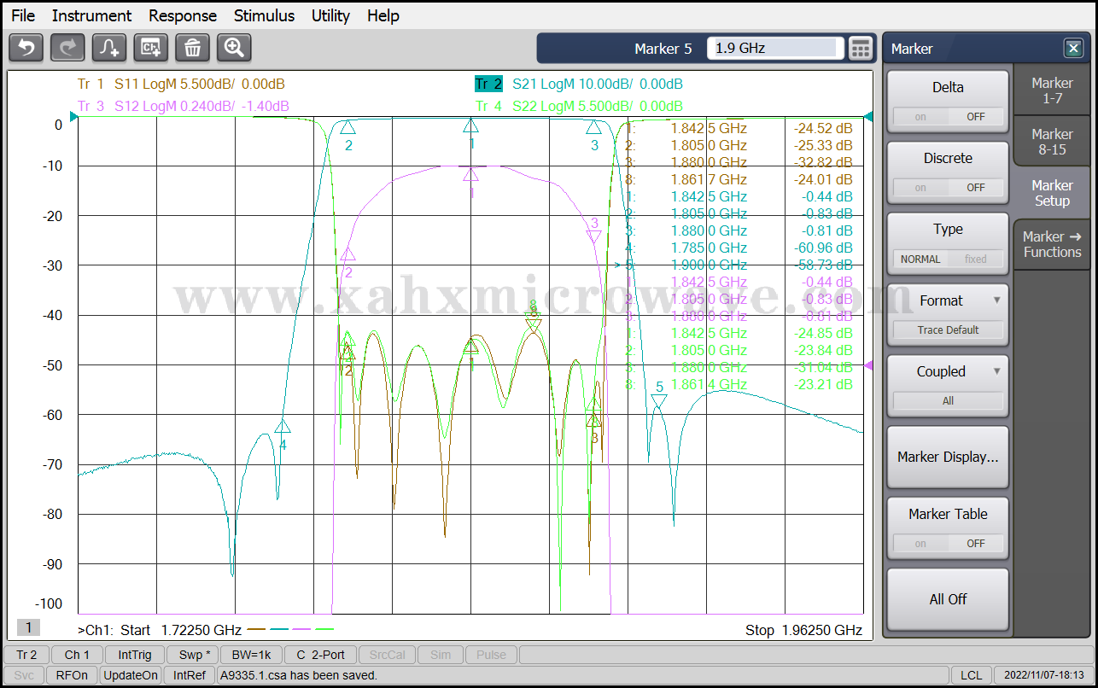
Task: Click the Ch 1 status bar button
Action: tap(77, 655)
